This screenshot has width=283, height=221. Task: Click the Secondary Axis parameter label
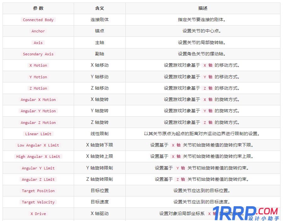38,54
